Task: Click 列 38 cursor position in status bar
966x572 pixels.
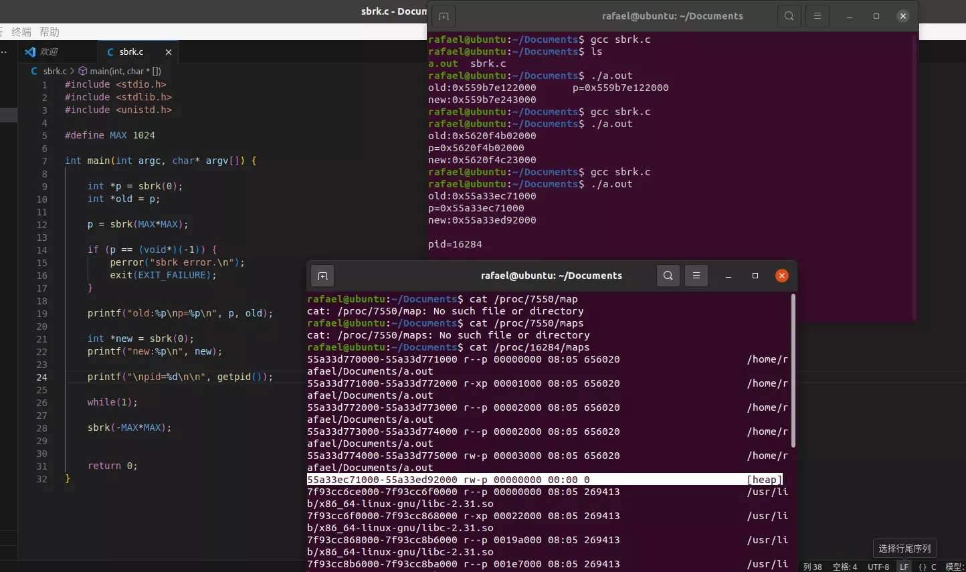Action: tap(813, 567)
